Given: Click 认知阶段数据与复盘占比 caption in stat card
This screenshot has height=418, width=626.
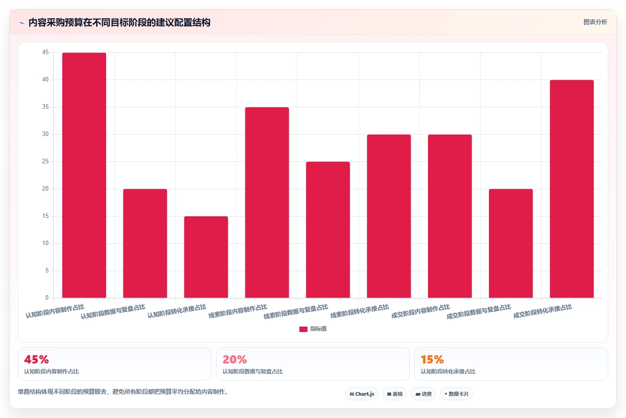Looking at the screenshot, I should point(253,372).
